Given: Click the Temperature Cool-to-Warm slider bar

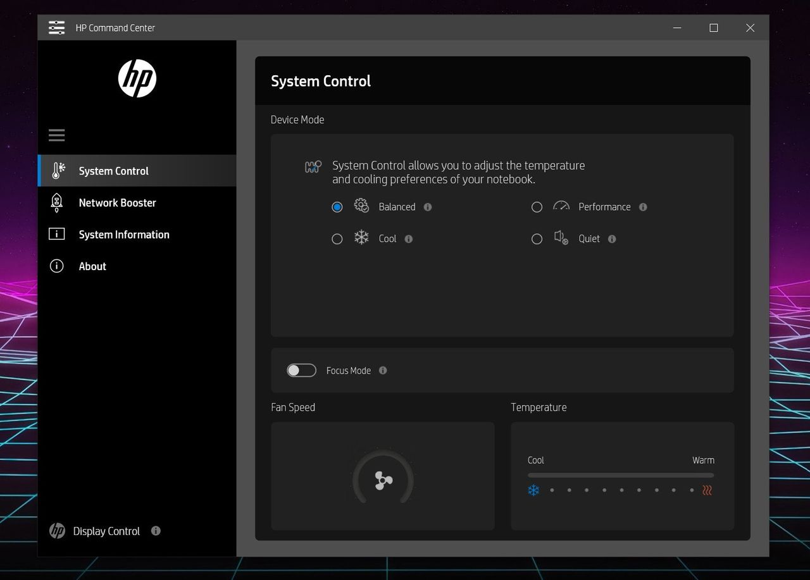Looking at the screenshot, I should [x=621, y=475].
